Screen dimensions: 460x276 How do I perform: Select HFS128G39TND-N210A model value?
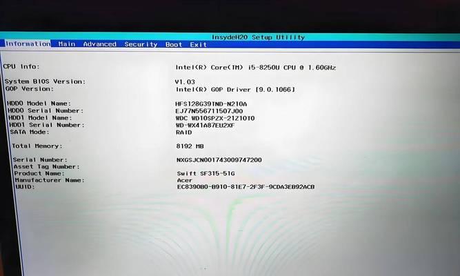(x=211, y=104)
